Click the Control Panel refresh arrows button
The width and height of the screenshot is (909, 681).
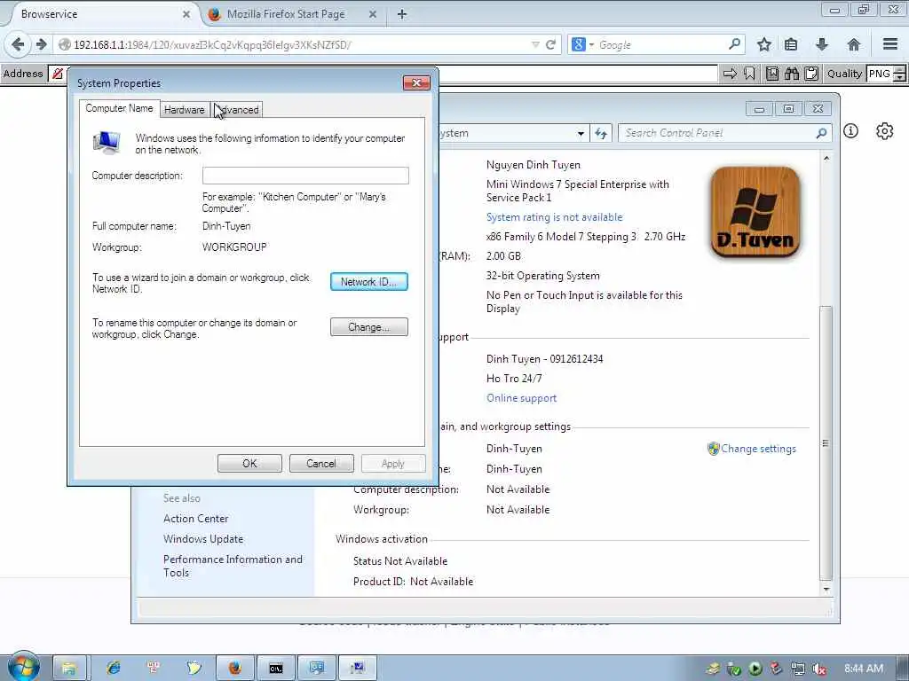click(601, 133)
